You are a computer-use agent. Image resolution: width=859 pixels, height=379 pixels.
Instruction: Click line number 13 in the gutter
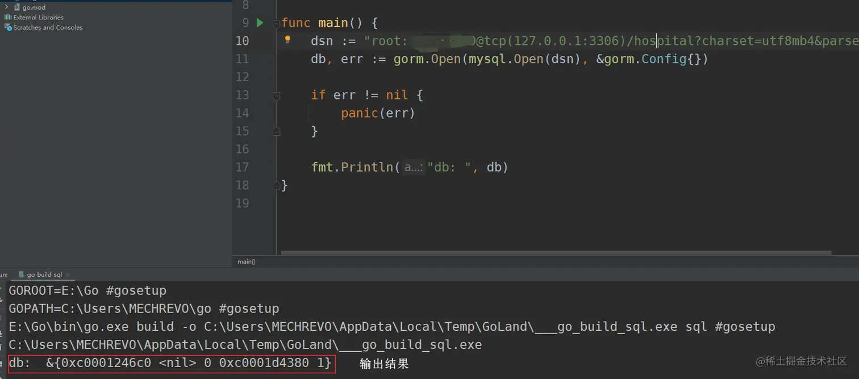click(242, 95)
